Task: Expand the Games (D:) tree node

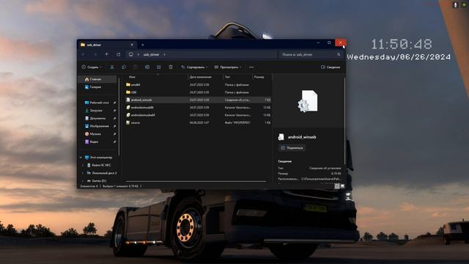Action: pos(83,180)
